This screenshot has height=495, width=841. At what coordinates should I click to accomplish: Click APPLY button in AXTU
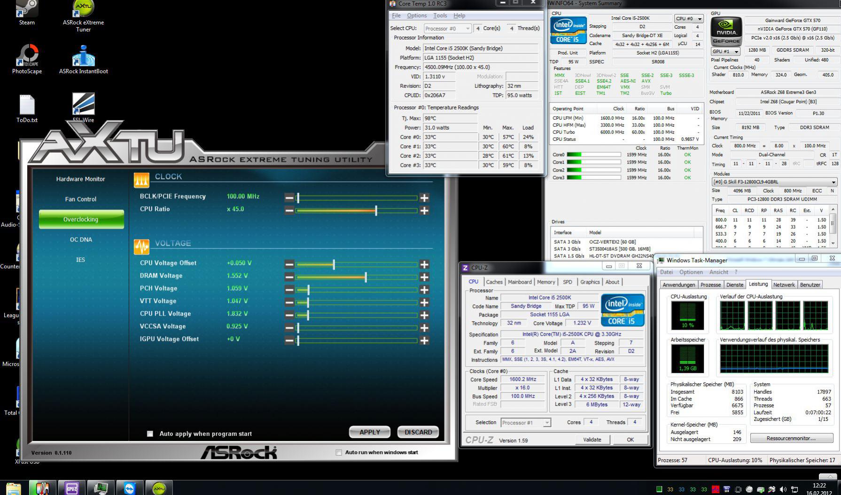pos(370,432)
